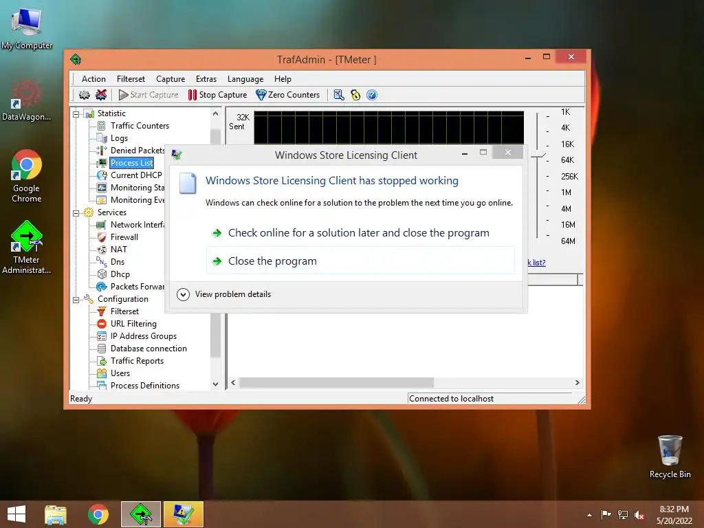Click the blue help question-mark icon
This screenshot has width=704, height=528.
372,95
